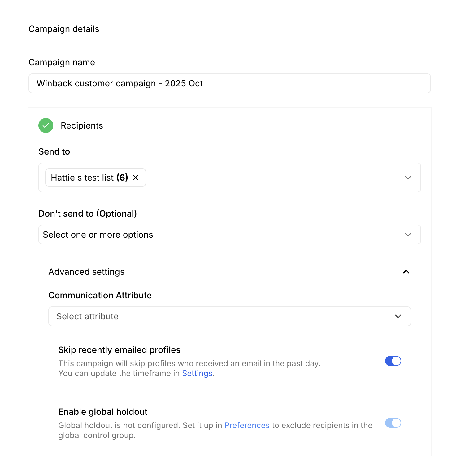This screenshot has width=452, height=456.
Task: Click the Campaign details heading
Action: point(64,29)
